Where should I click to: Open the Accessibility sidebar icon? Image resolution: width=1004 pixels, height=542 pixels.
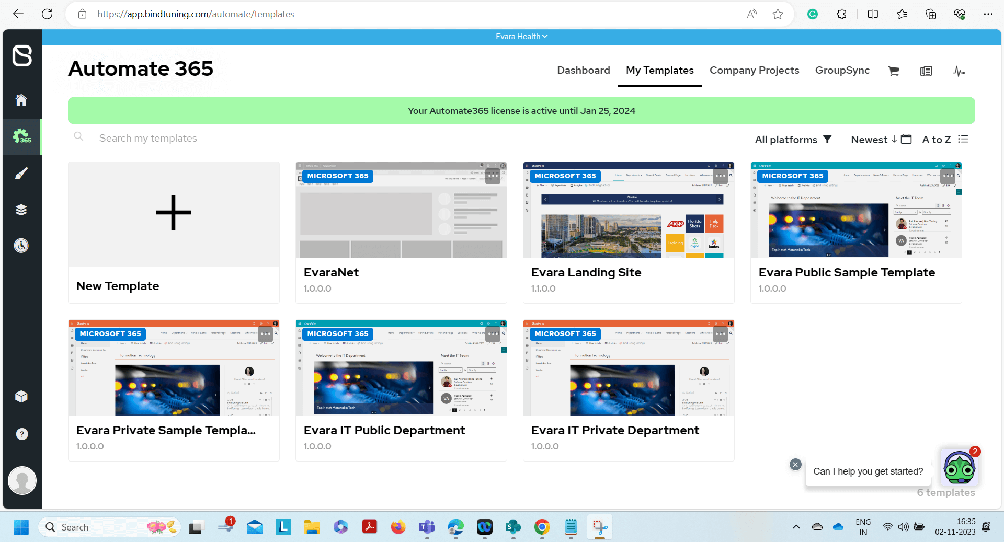tap(21, 245)
